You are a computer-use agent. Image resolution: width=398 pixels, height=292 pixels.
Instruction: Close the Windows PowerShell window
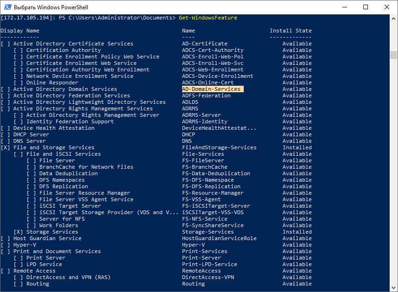(387, 7)
